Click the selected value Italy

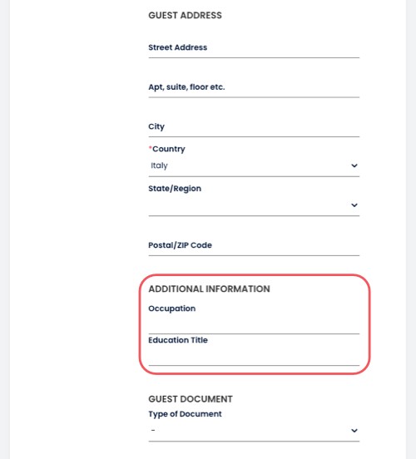[x=159, y=165]
